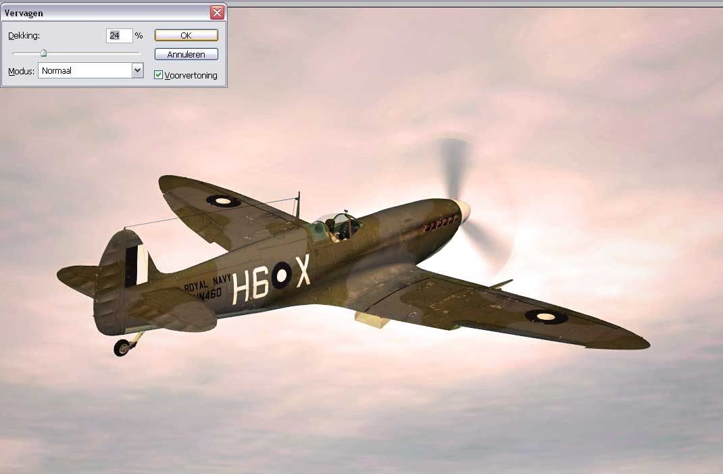Open the Modus dropdown showing Normaal
Image resolution: width=723 pixels, height=474 pixels.
[91, 70]
